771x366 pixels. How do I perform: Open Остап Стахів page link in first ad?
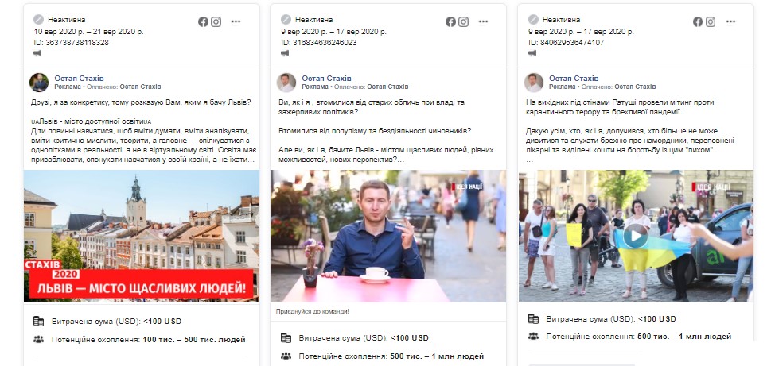tap(79, 79)
